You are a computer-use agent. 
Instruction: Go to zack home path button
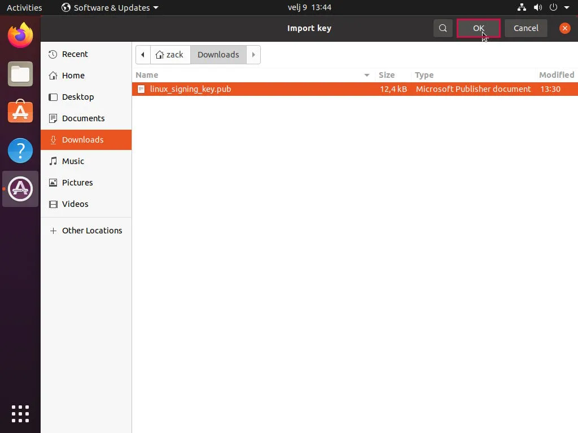170,55
